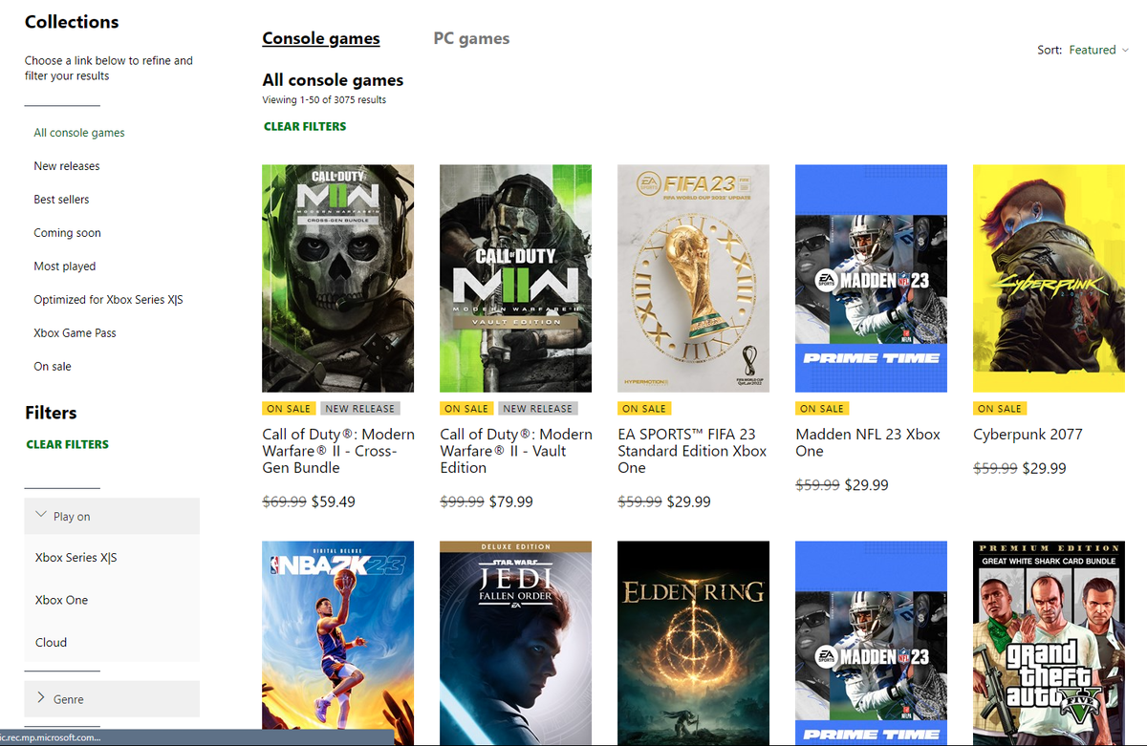This screenshot has height=746, width=1147.
Task: Open the first-row Madden NFL 23 cover art
Action: (x=872, y=278)
